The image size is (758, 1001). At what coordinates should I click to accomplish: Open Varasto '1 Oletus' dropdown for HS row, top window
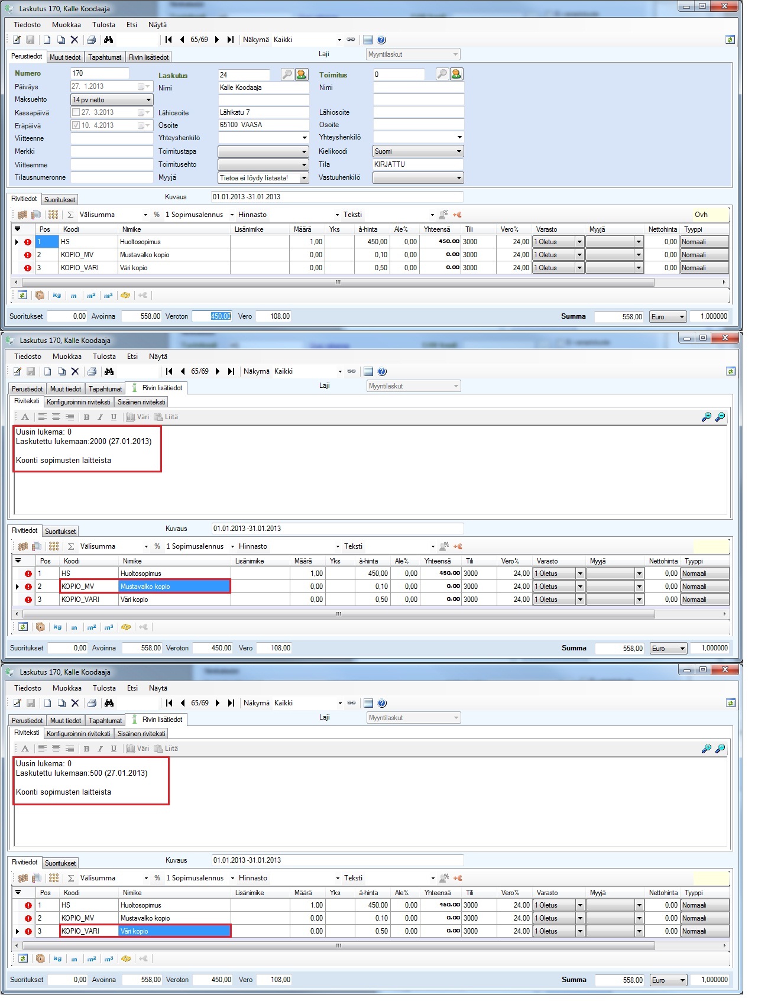pyautogui.click(x=579, y=242)
